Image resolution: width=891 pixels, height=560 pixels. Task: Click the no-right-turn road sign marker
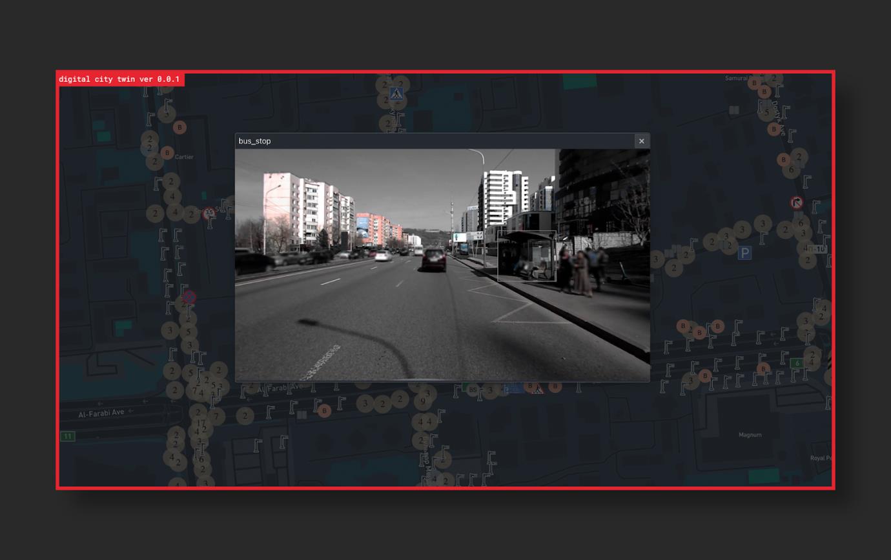(x=797, y=203)
